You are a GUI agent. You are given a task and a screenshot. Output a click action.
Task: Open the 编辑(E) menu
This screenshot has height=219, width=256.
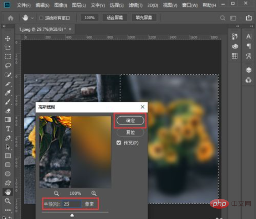point(43,6)
